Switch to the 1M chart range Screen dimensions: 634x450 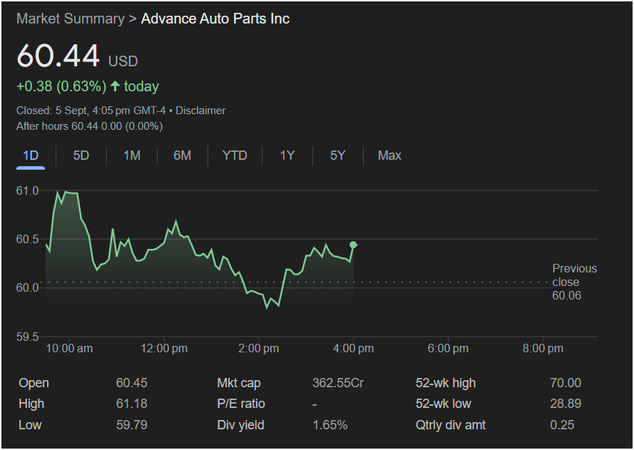[x=132, y=155]
